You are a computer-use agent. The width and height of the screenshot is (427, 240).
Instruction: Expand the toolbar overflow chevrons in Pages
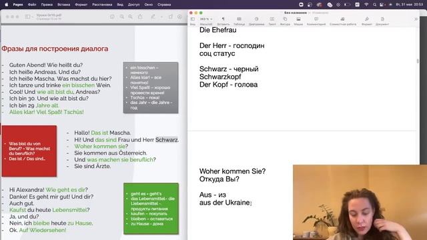click(x=416, y=19)
